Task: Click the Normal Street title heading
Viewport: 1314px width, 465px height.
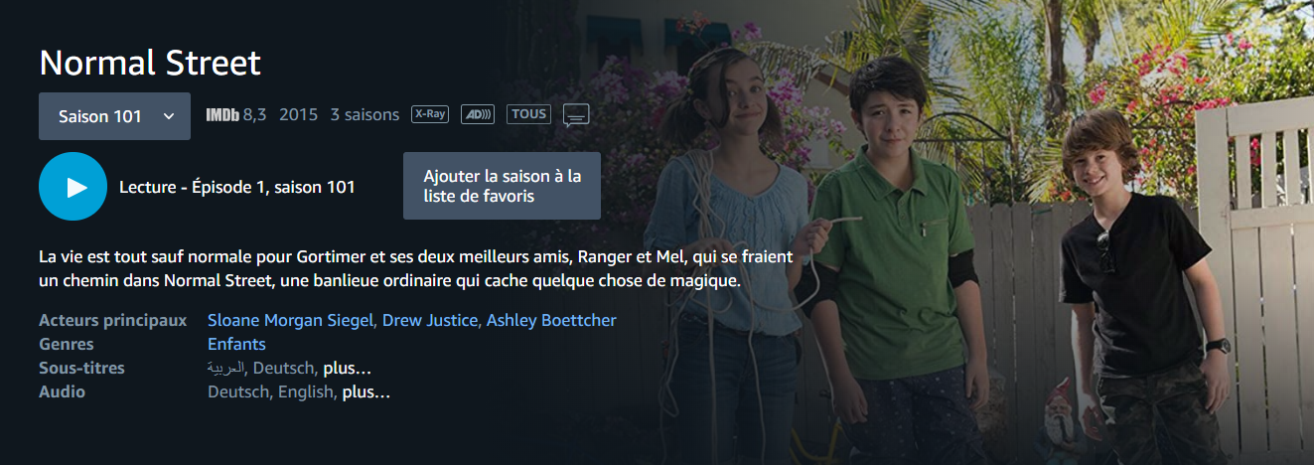Action: (x=150, y=63)
